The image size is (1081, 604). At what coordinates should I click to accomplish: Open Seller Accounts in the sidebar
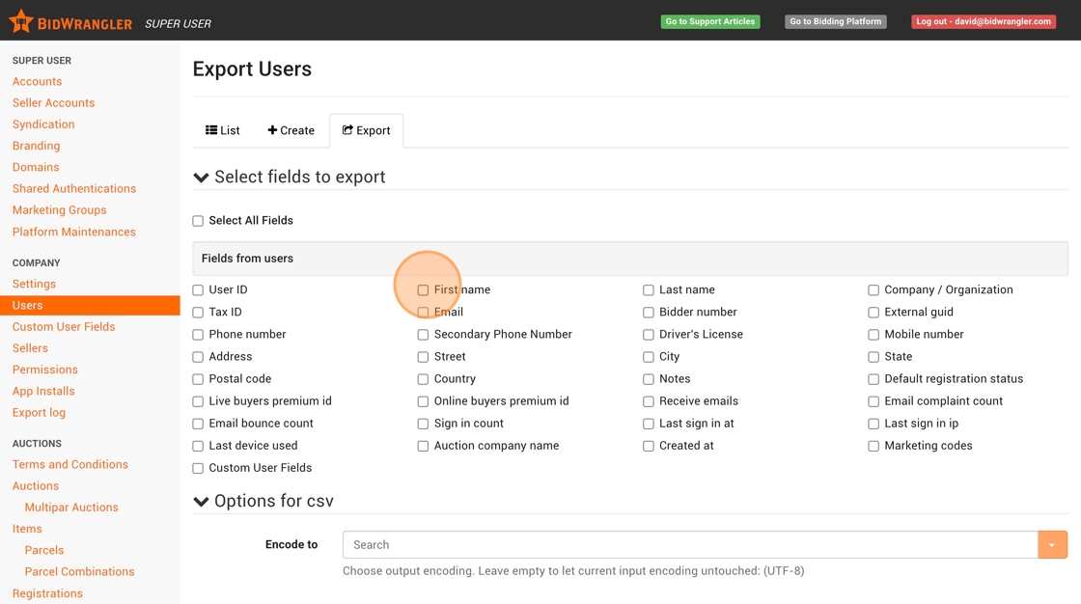coord(53,103)
